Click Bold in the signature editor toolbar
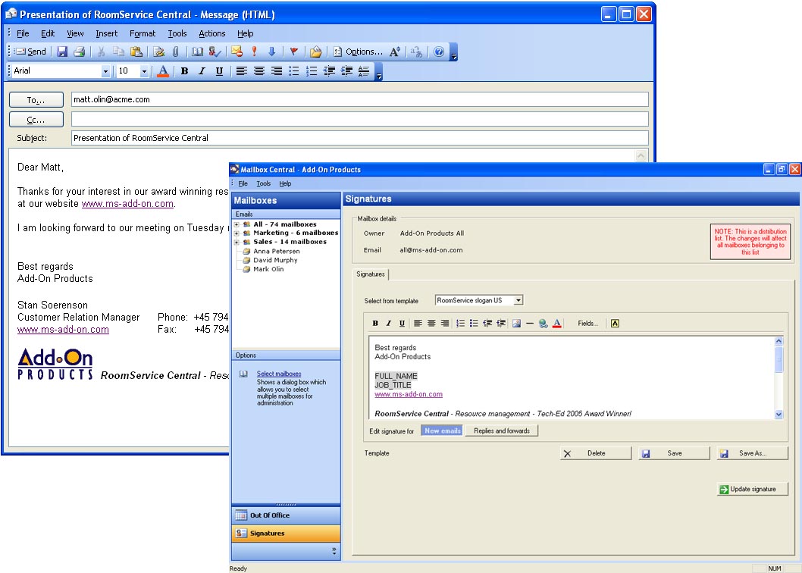The height and width of the screenshot is (573, 802). coord(375,324)
